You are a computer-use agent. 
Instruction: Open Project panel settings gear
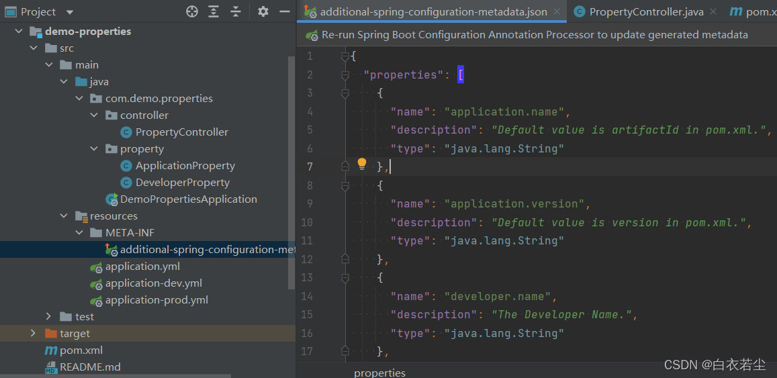point(263,11)
